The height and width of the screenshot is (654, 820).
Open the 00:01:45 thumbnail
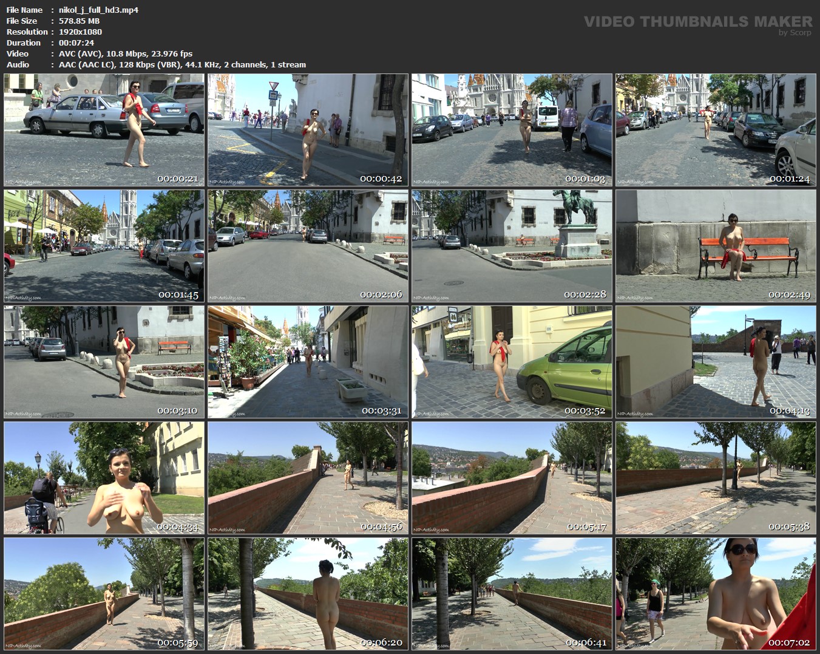pos(104,246)
